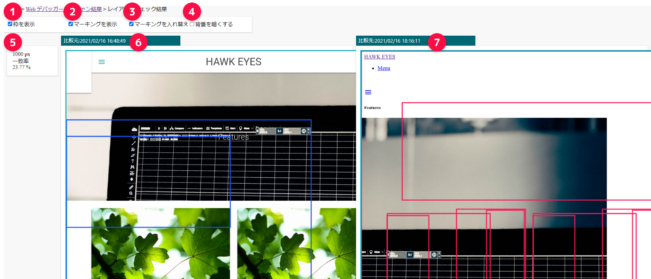Click the bold Features heading in comparison target
This screenshot has height=279, width=651.
click(372, 108)
